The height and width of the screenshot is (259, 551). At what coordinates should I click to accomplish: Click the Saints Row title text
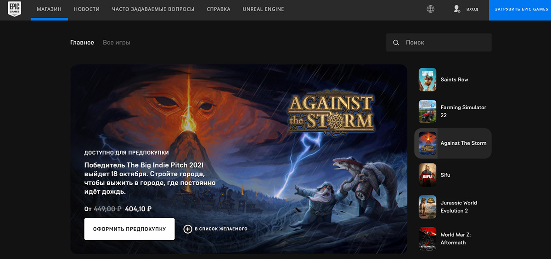pos(454,79)
